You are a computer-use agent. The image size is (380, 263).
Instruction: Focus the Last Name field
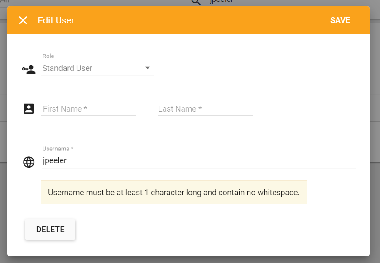point(205,109)
